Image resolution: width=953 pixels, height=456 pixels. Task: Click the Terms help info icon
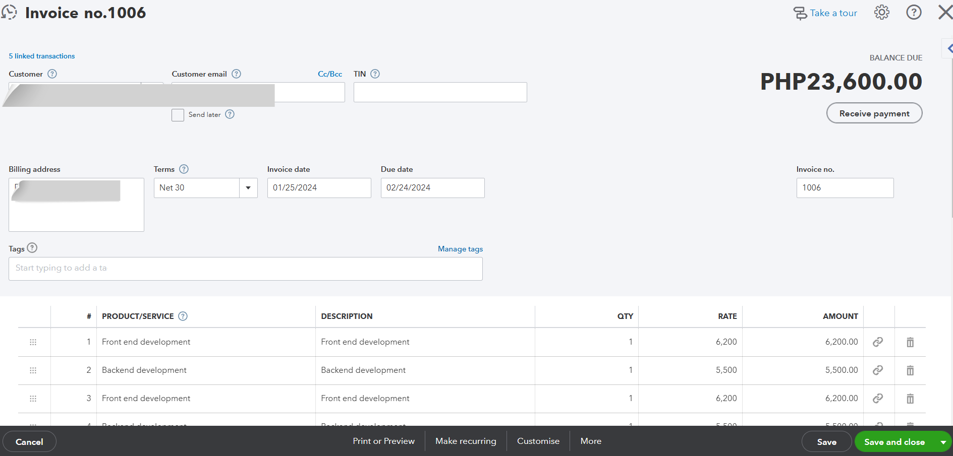pyautogui.click(x=184, y=169)
